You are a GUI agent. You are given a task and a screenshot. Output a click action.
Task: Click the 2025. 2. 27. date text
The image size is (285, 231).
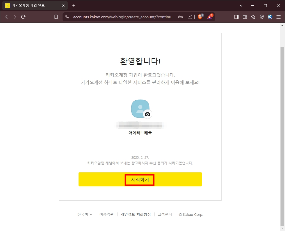tap(140, 157)
